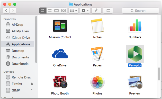Select Applications in the sidebar
The height and width of the screenshot is (99, 162).
coord(18,44)
